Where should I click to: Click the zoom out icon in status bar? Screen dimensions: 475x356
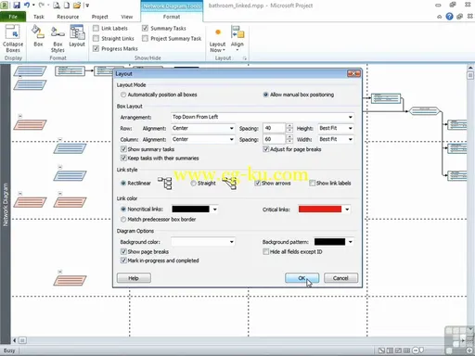pyautogui.click(x=416, y=350)
